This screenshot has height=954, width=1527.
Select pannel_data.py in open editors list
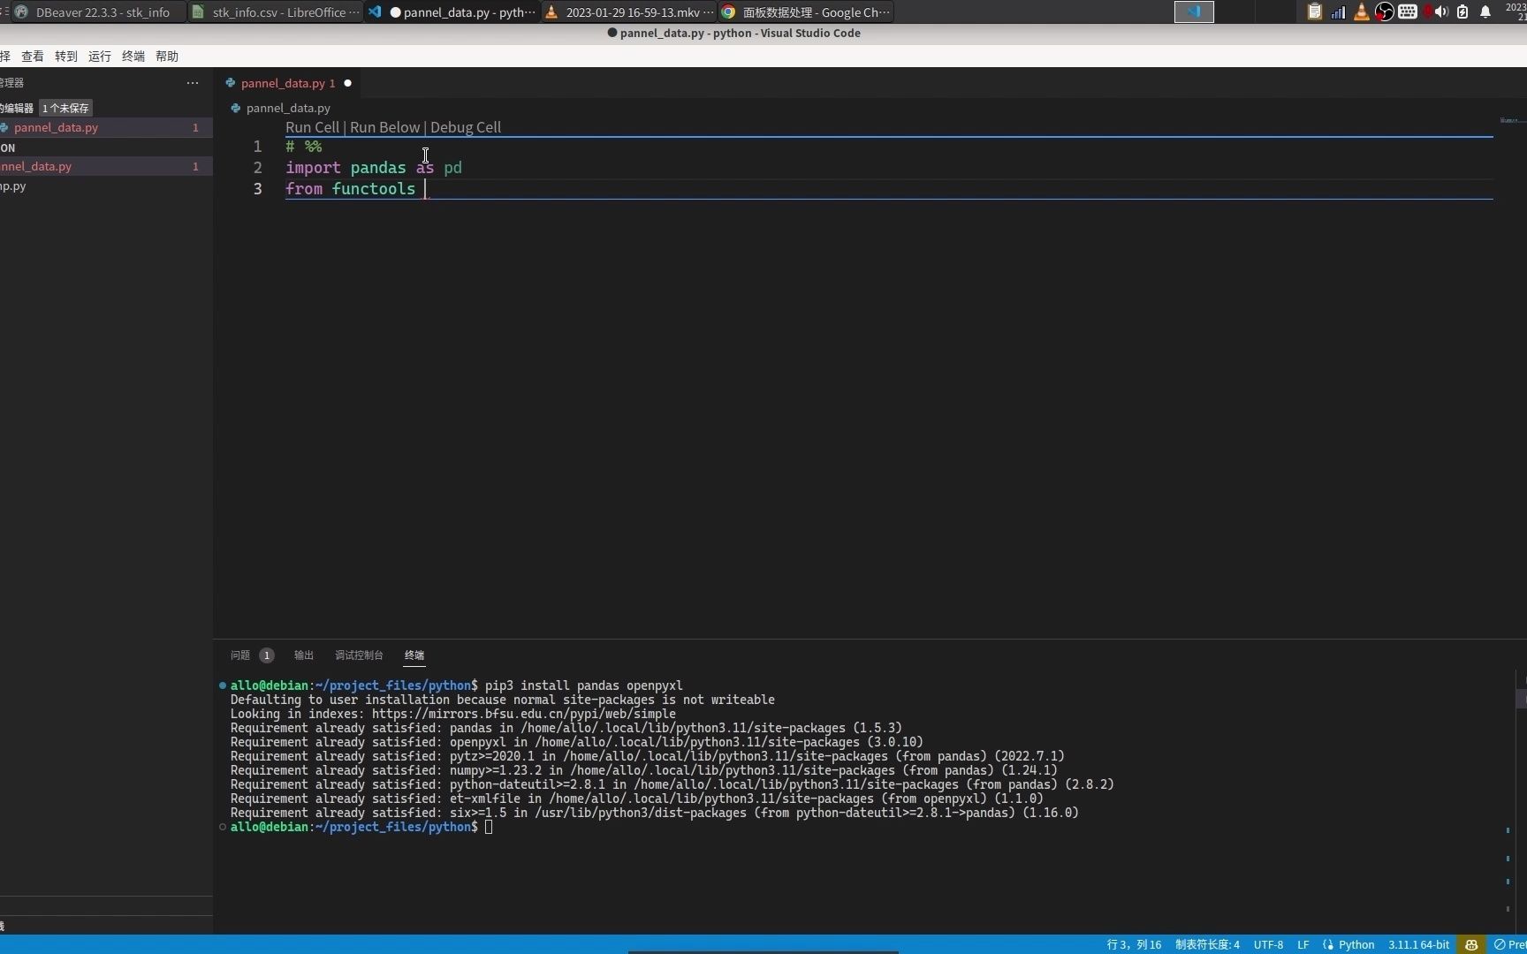pos(106,127)
